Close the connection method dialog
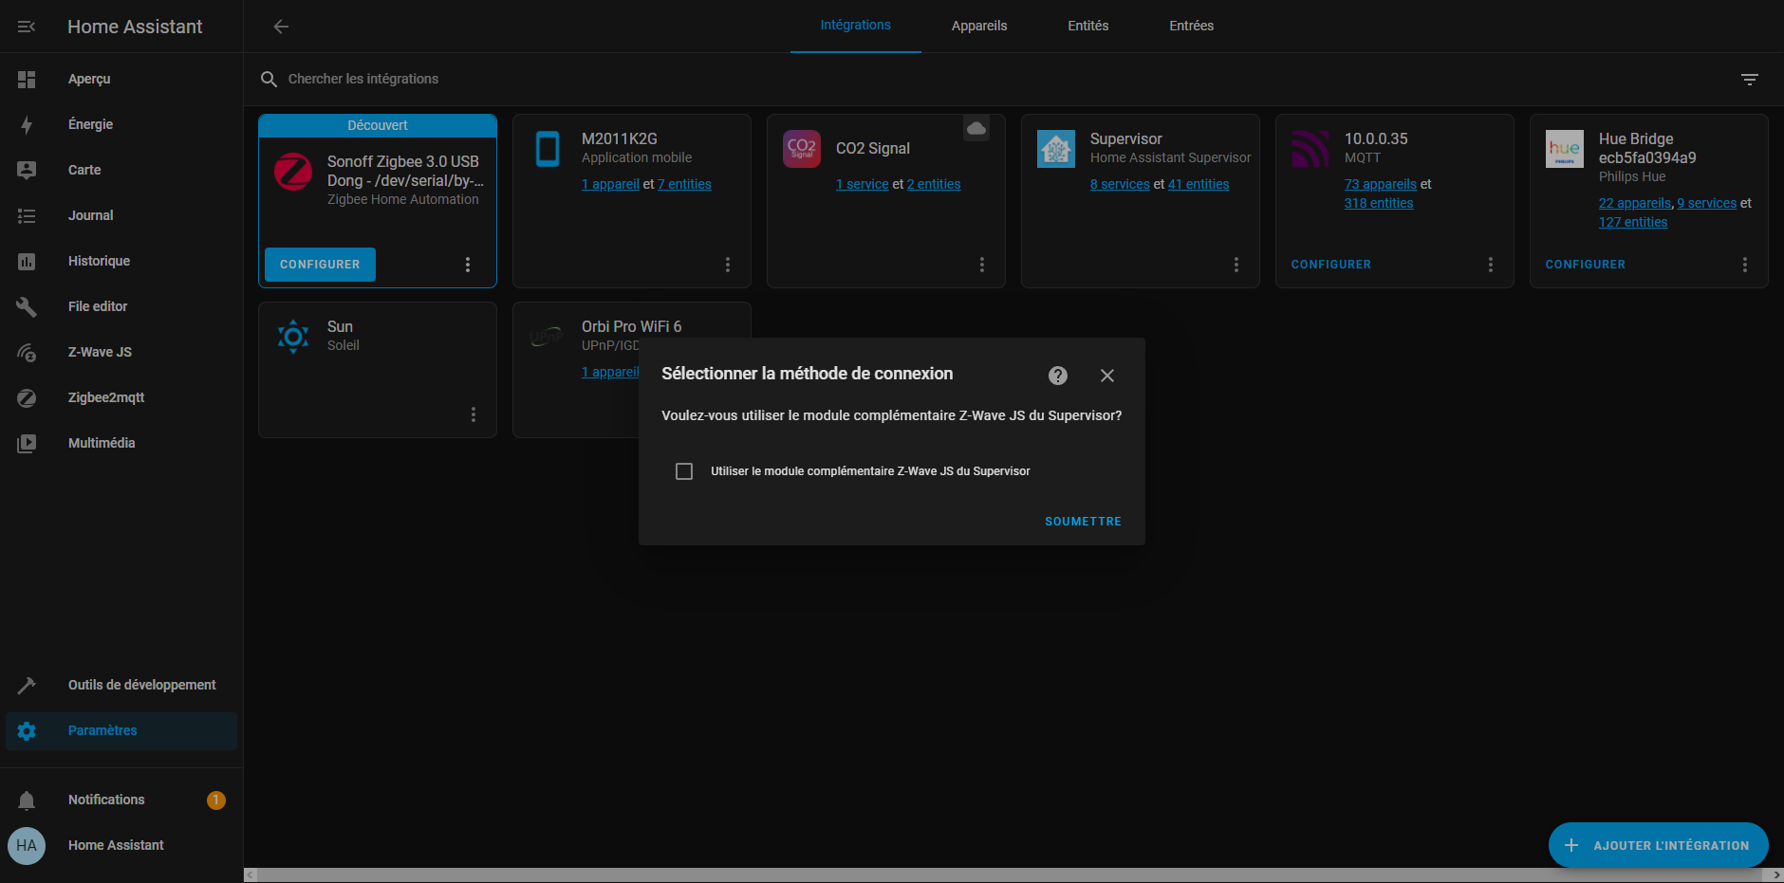The image size is (1784, 883). [x=1107, y=376]
